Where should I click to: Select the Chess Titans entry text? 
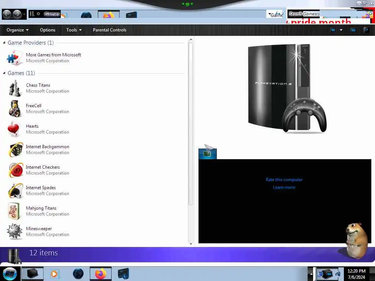[38, 85]
